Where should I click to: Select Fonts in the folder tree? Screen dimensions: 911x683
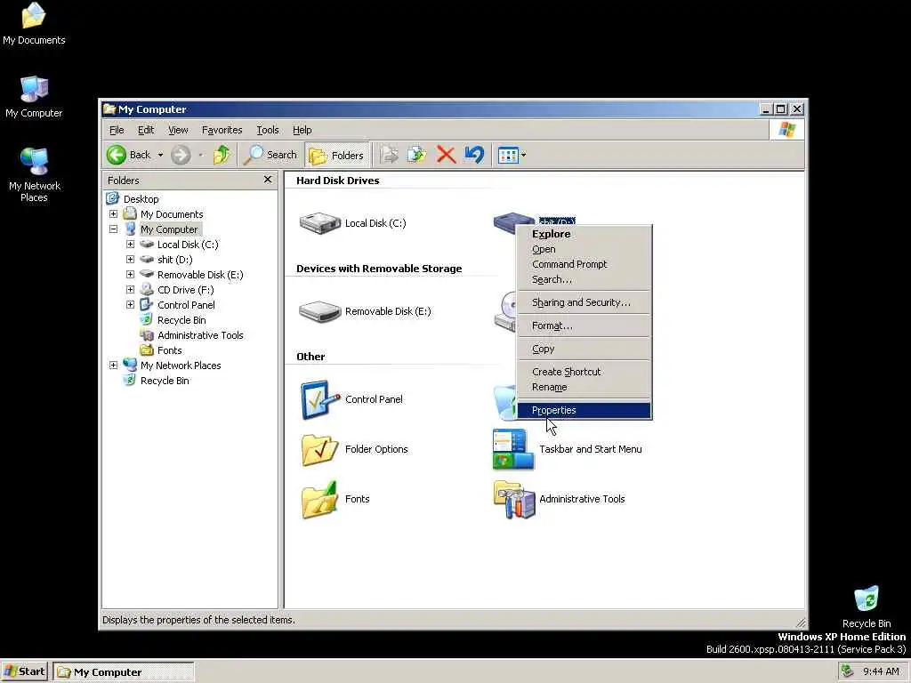(169, 350)
